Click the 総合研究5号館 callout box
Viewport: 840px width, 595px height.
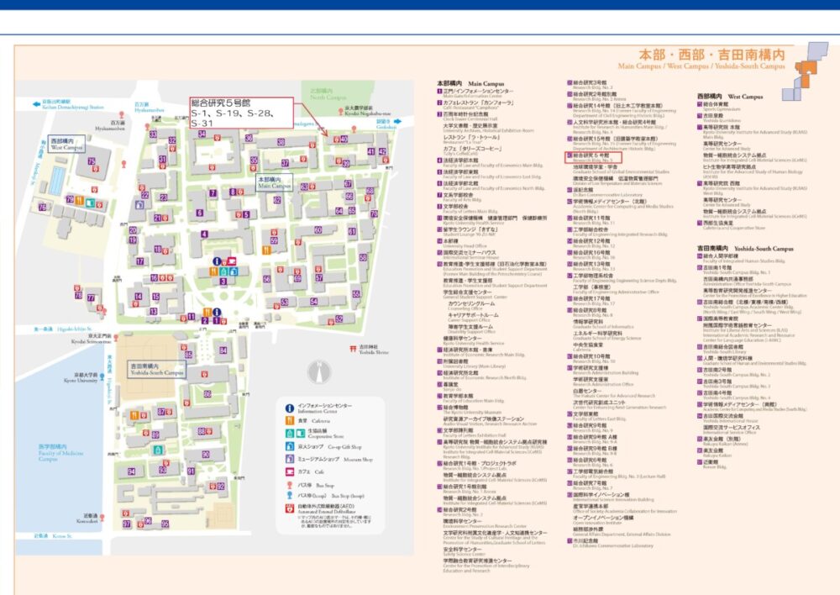coord(240,113)
